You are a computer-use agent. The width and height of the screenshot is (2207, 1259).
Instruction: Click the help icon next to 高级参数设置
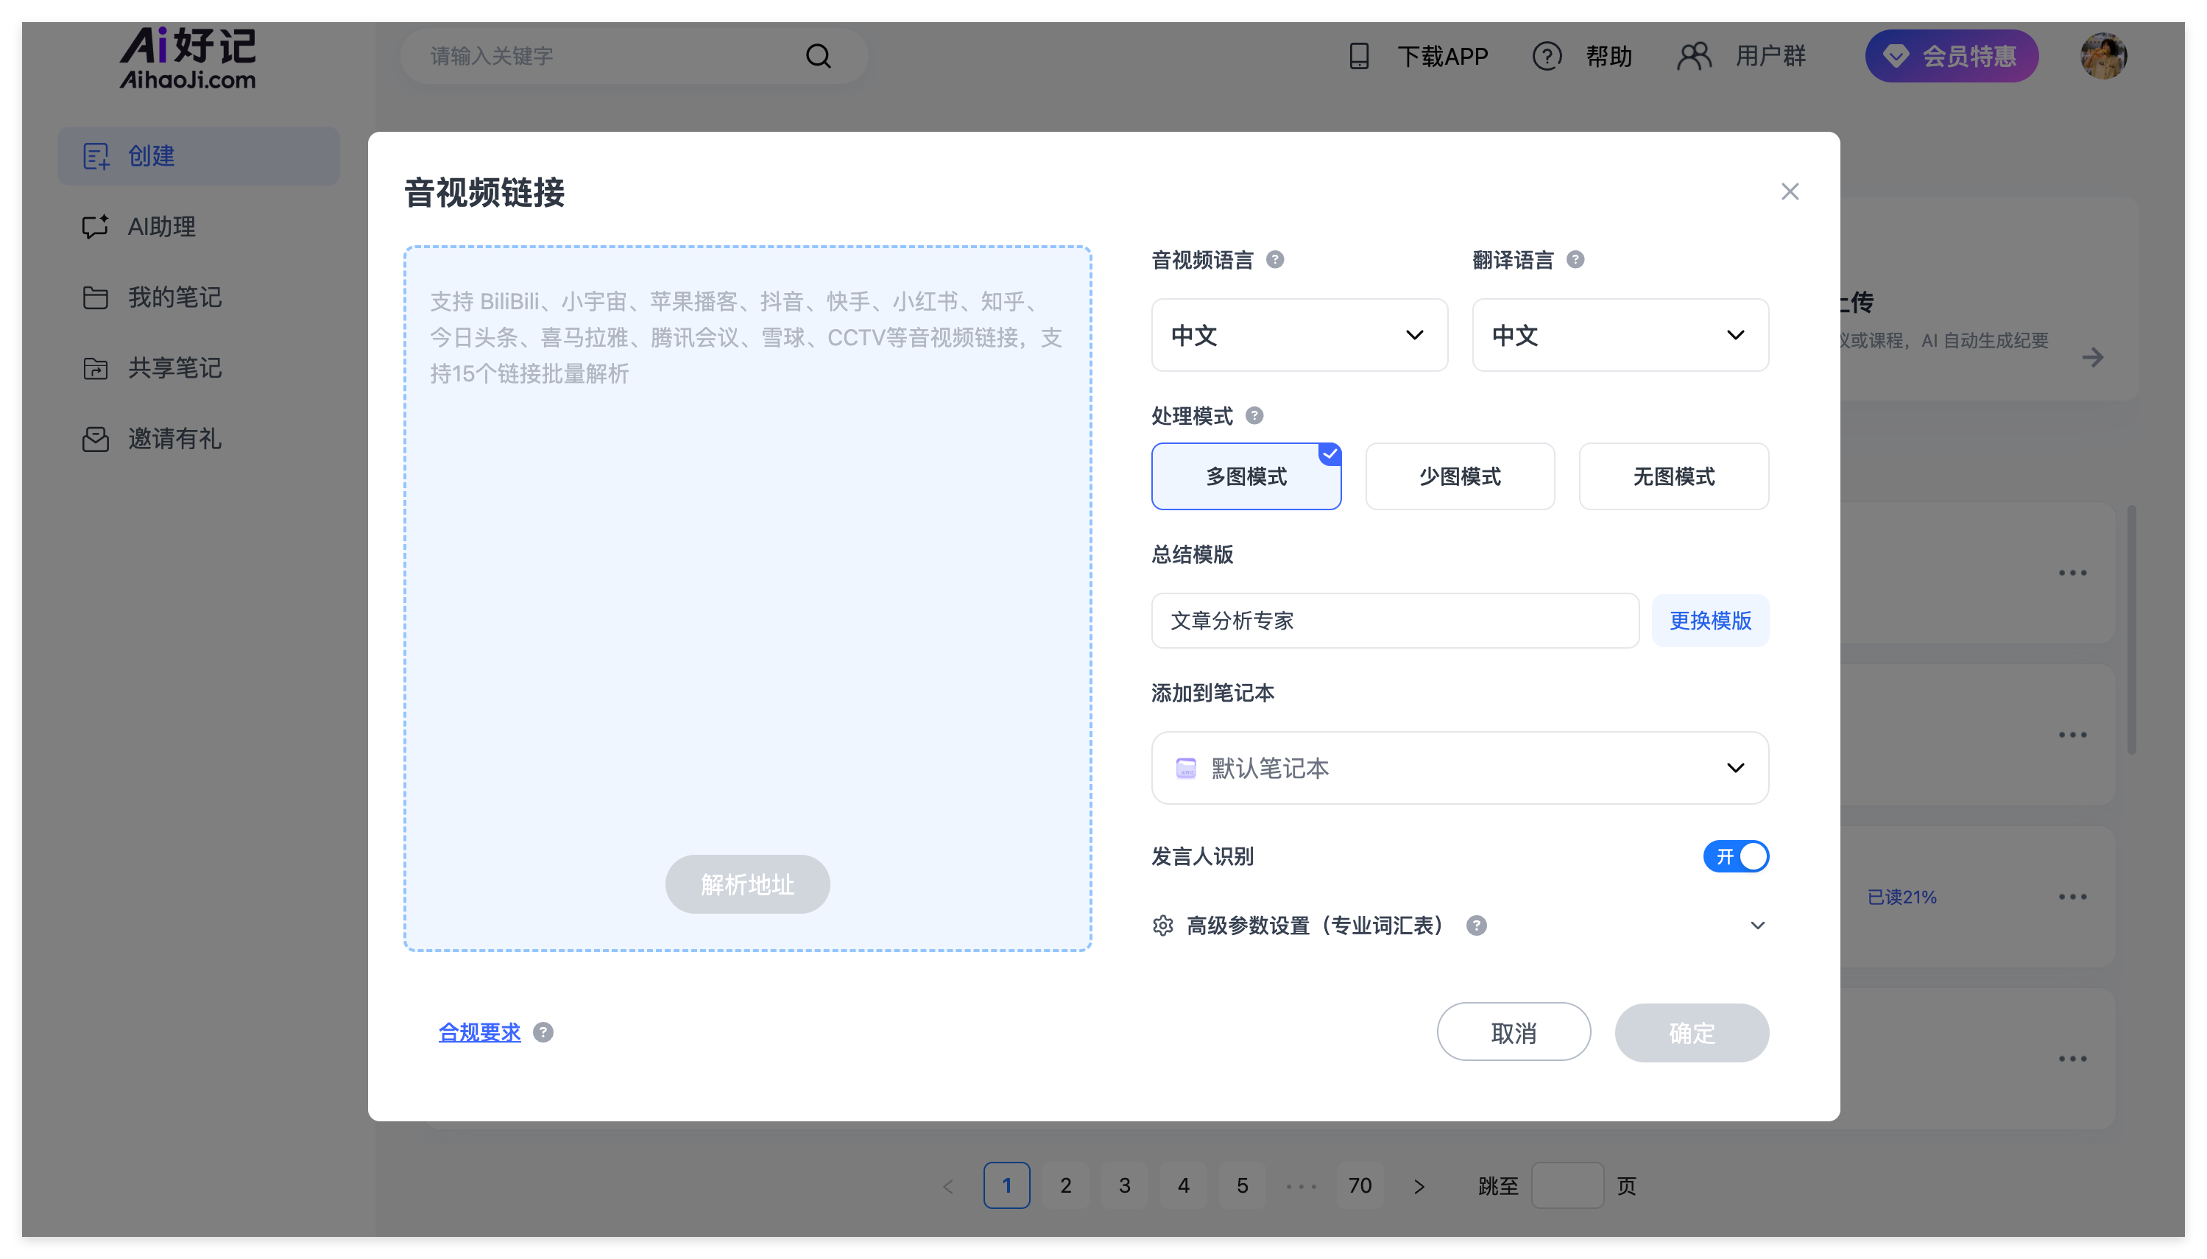(1476, 925)
